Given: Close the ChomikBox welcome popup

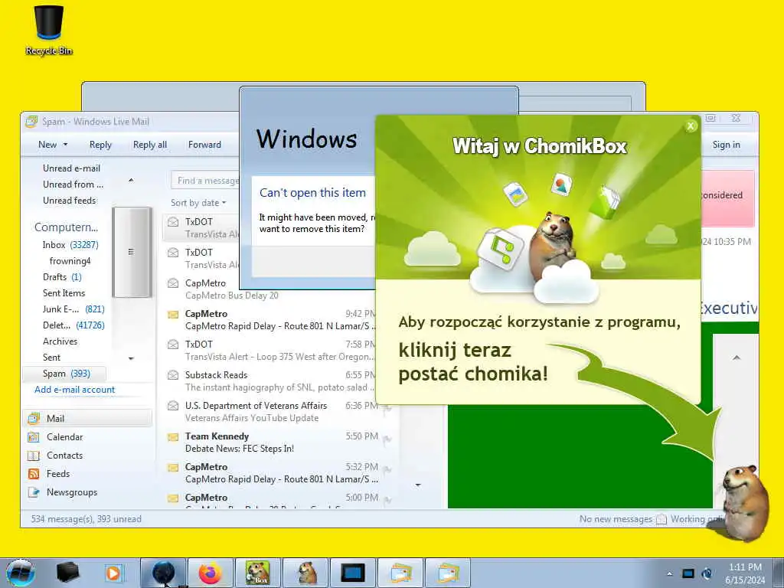Looking at the screenshot, I should (x=691, y=126).
